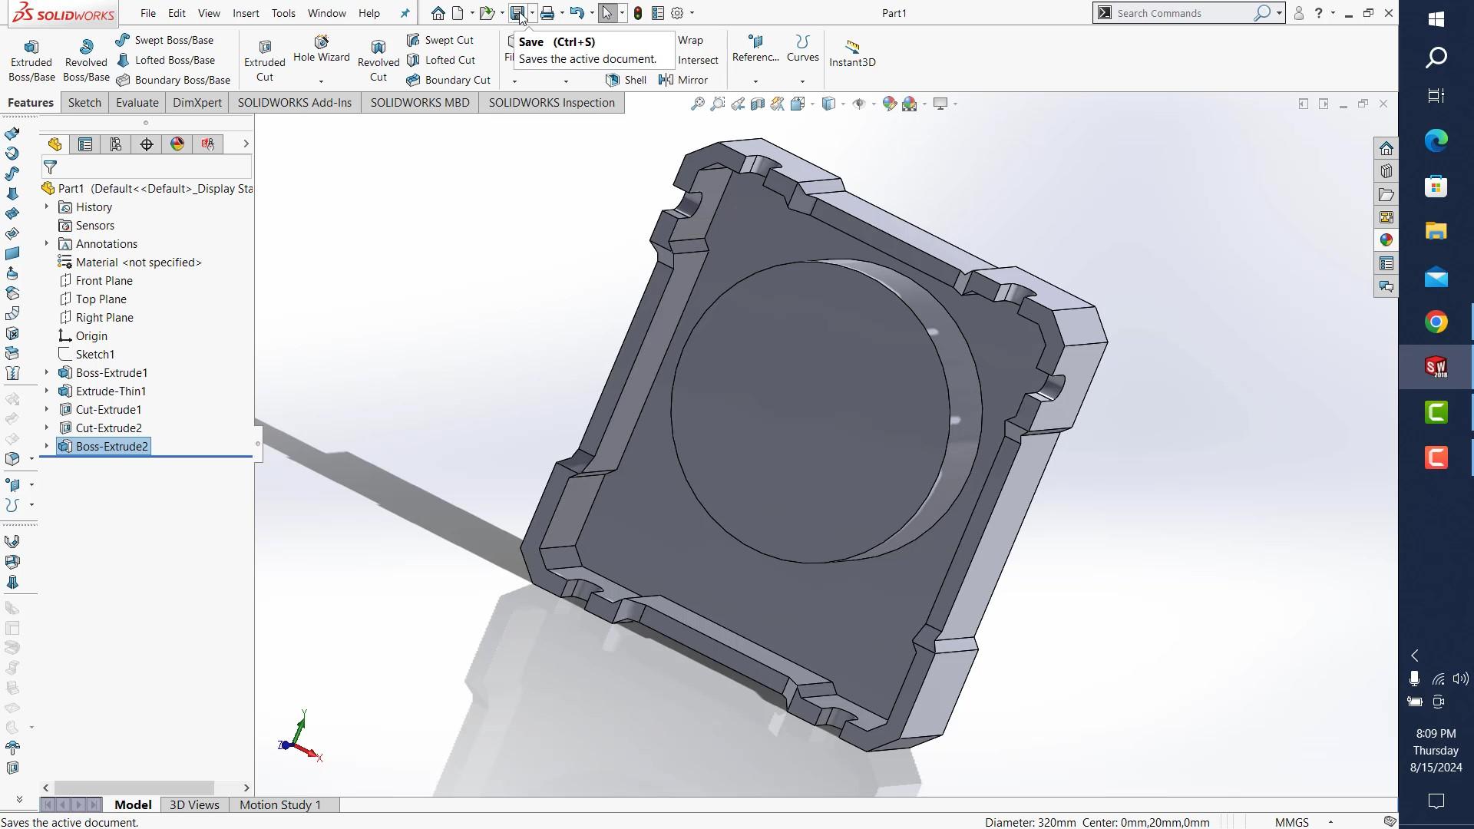Image resolution: width=1474 pixels, height=829 pixels.
Task: Switch to the Sketch tab
Action: 84,103
